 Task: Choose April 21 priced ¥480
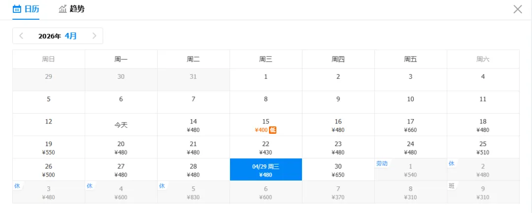point(194,147)
